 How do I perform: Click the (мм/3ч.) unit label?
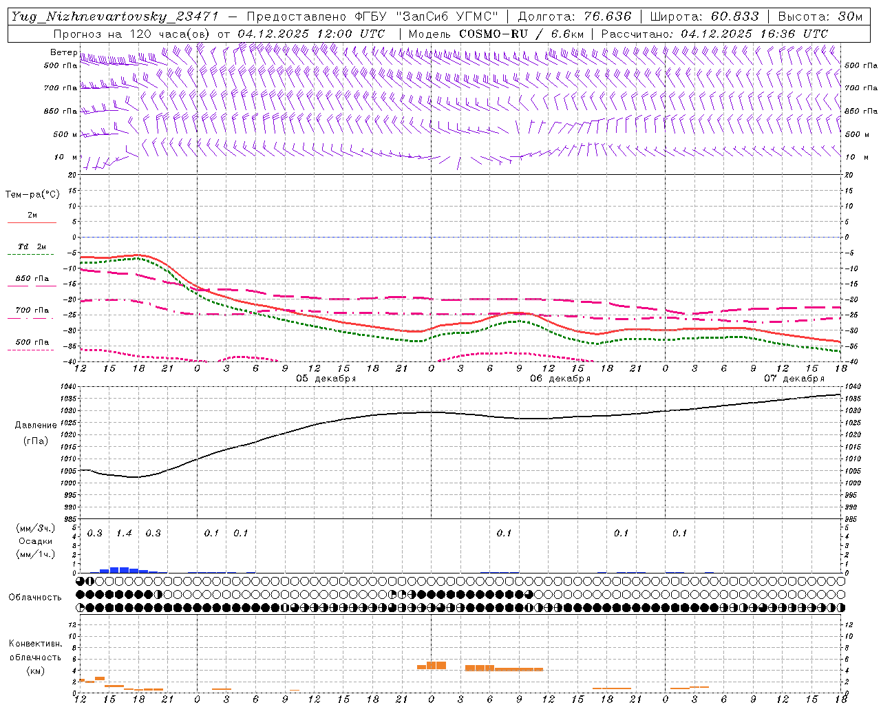(x=35, y=528)
